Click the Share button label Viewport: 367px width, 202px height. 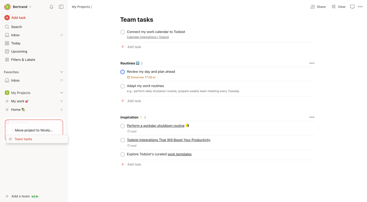pyautogui.click(x=321, y=7)
